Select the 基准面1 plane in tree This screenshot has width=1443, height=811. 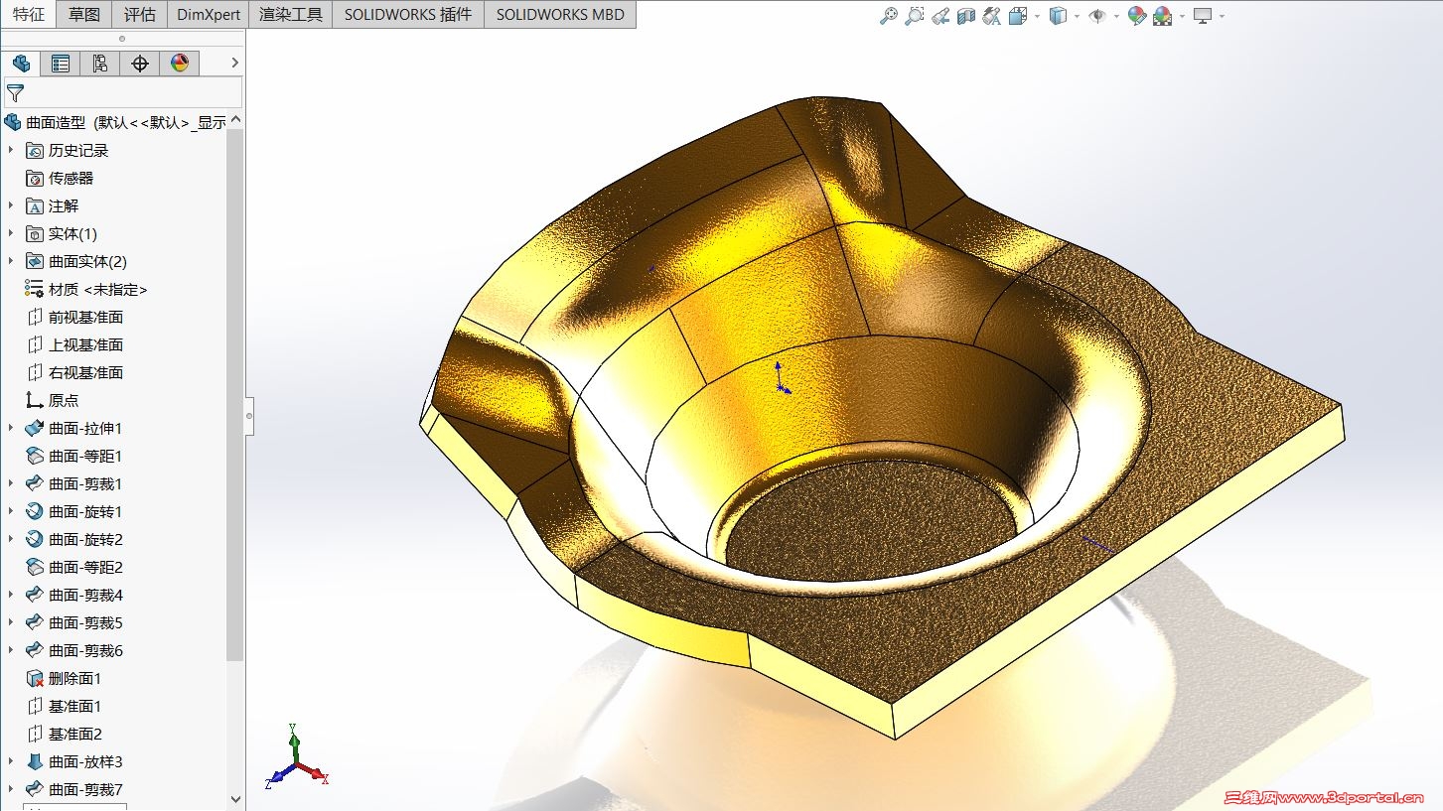point(65,706)
